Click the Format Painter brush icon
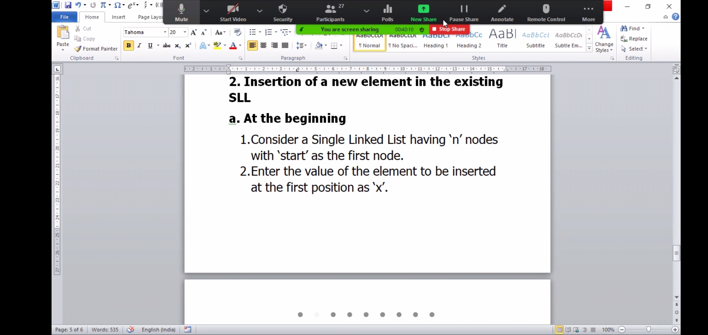Screen dimensions: 708x335 [x=78, y=49]
